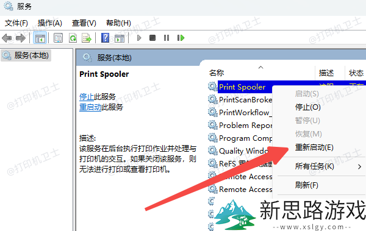Toggle the show/hide console tree icon

click(x=40, y=38)
